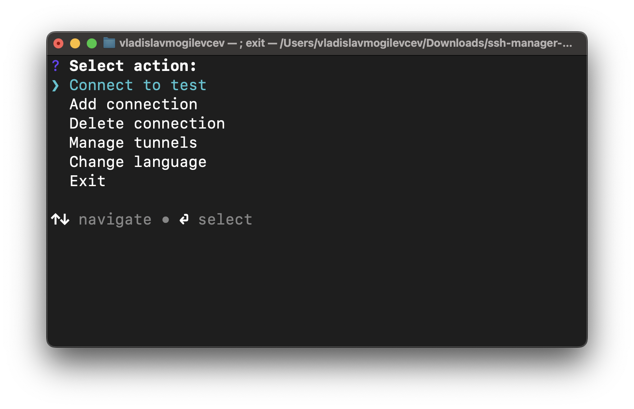Select the 'Connect to test' menu option
This screenshot has width=634, height=409.
pos(138,85)
